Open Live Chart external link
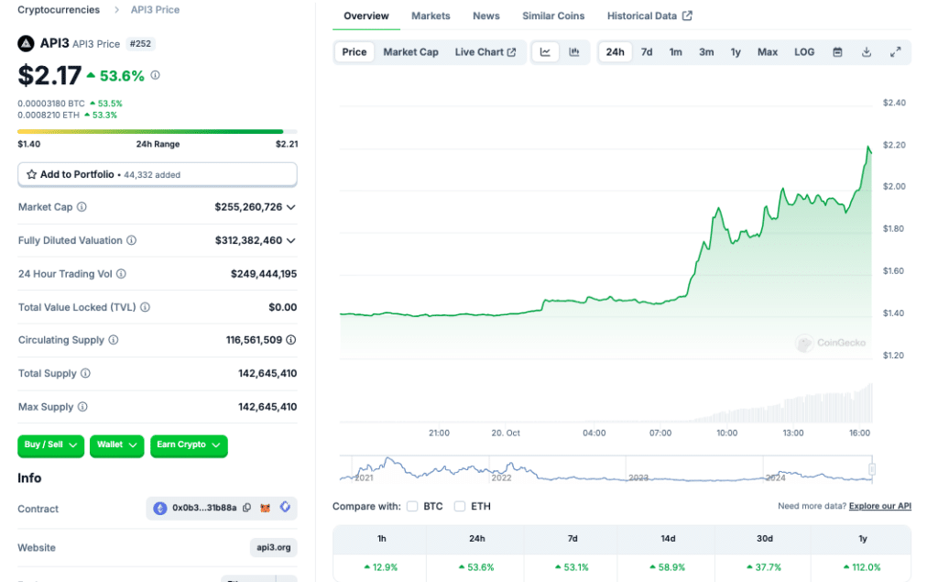 pyautogui.click(x=485, y=52)
